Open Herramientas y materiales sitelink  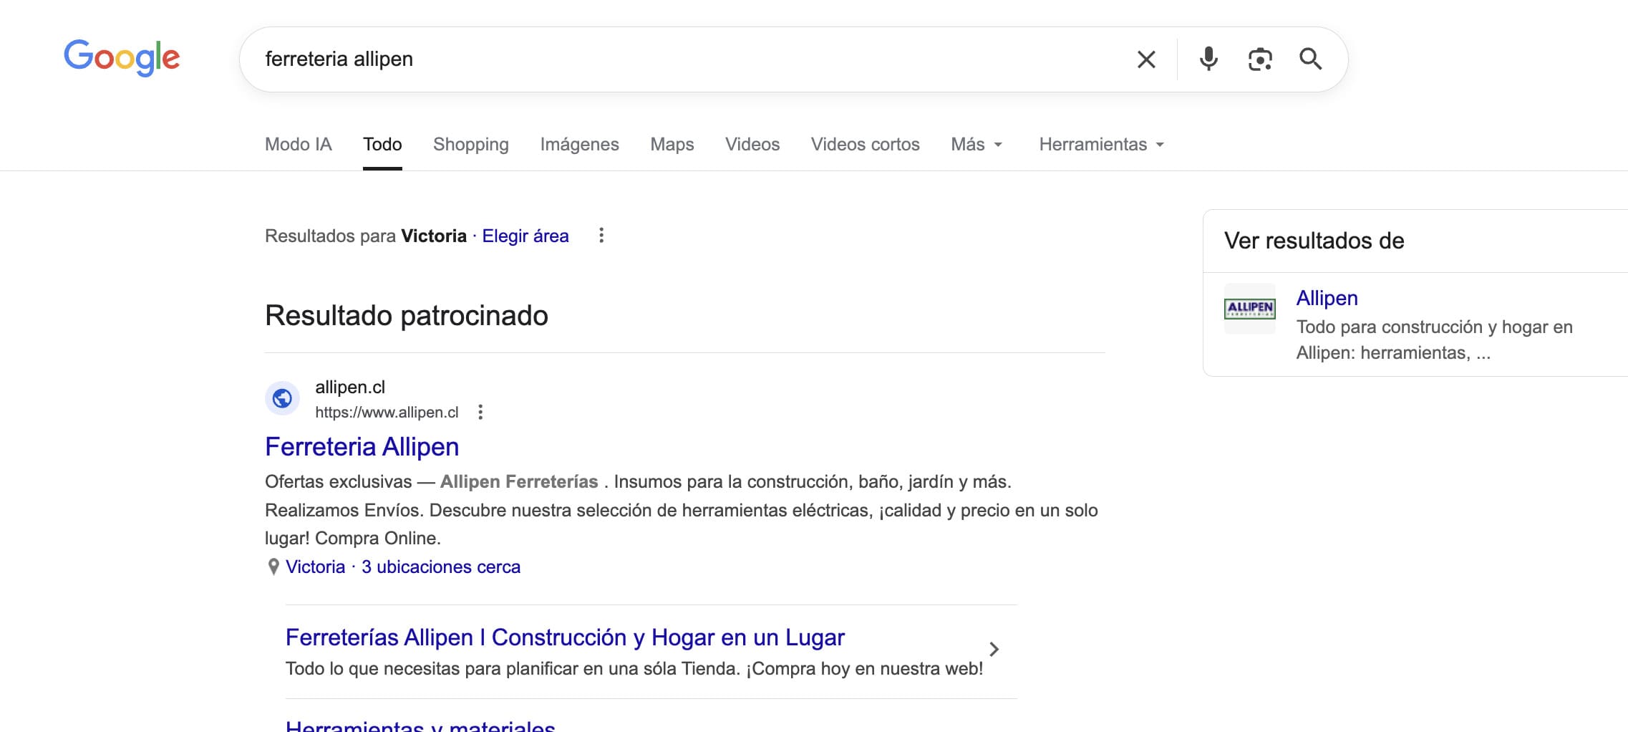click(420, 725)
